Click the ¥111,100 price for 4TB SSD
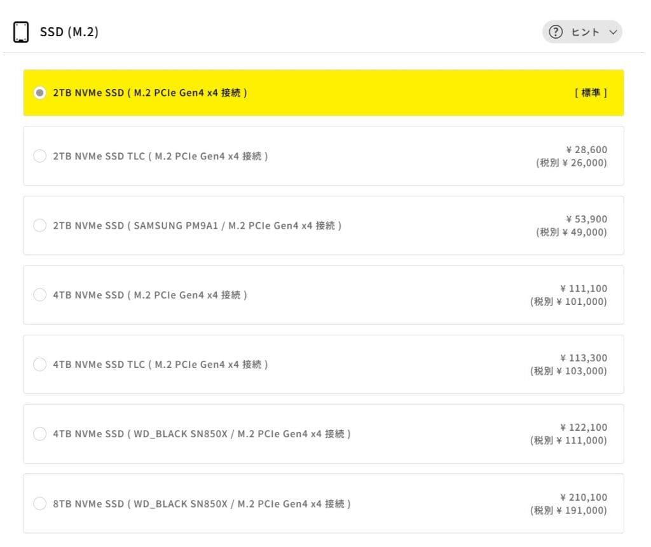 [x=584, y=288]
